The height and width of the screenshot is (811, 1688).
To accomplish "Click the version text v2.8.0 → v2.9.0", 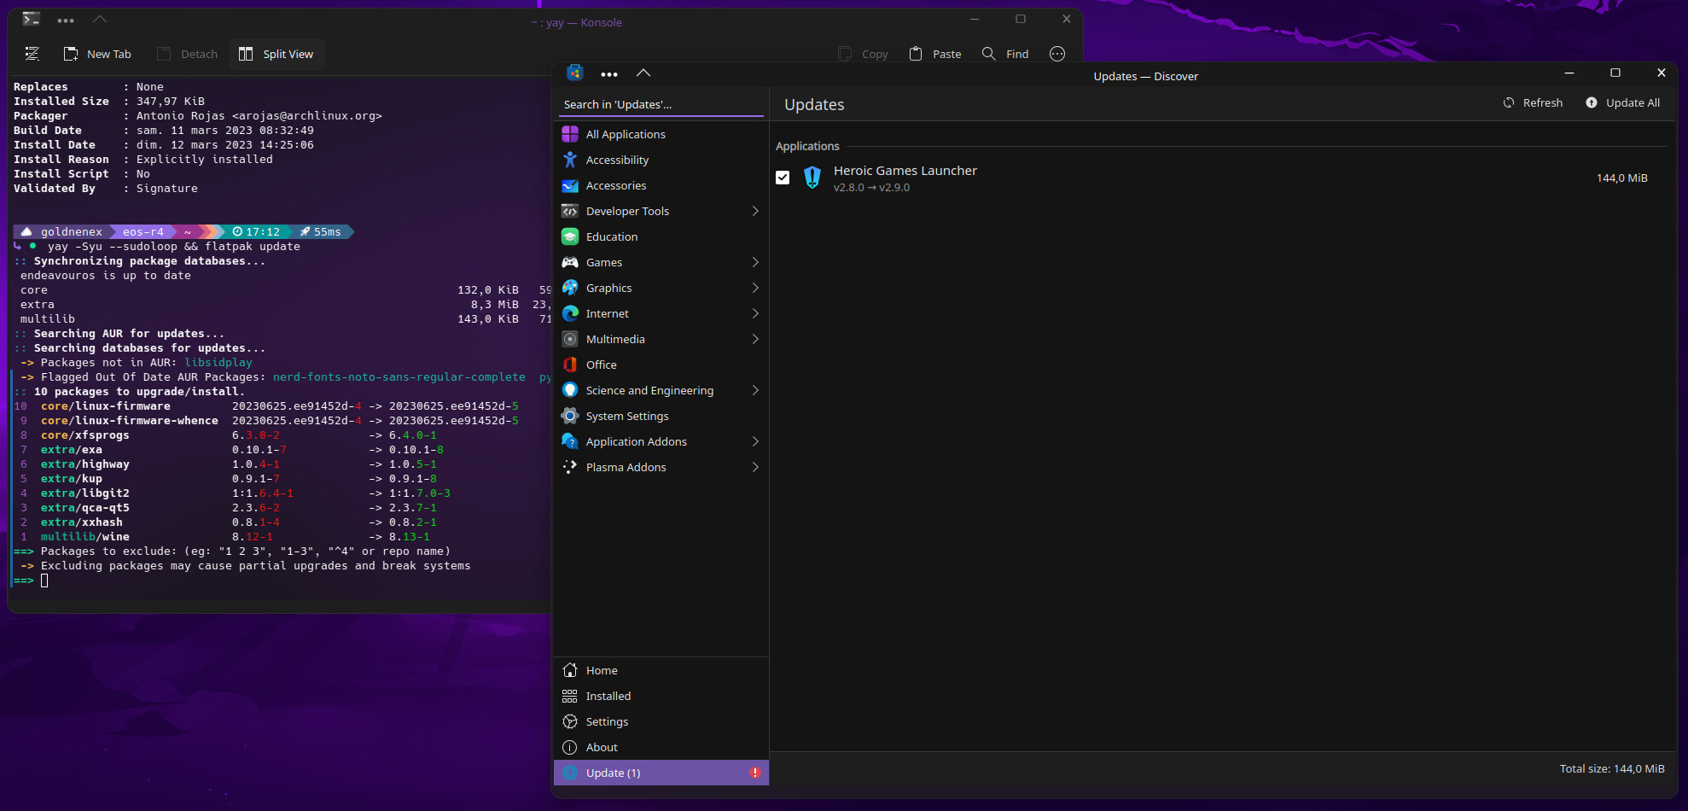I will tap(871, 188).
